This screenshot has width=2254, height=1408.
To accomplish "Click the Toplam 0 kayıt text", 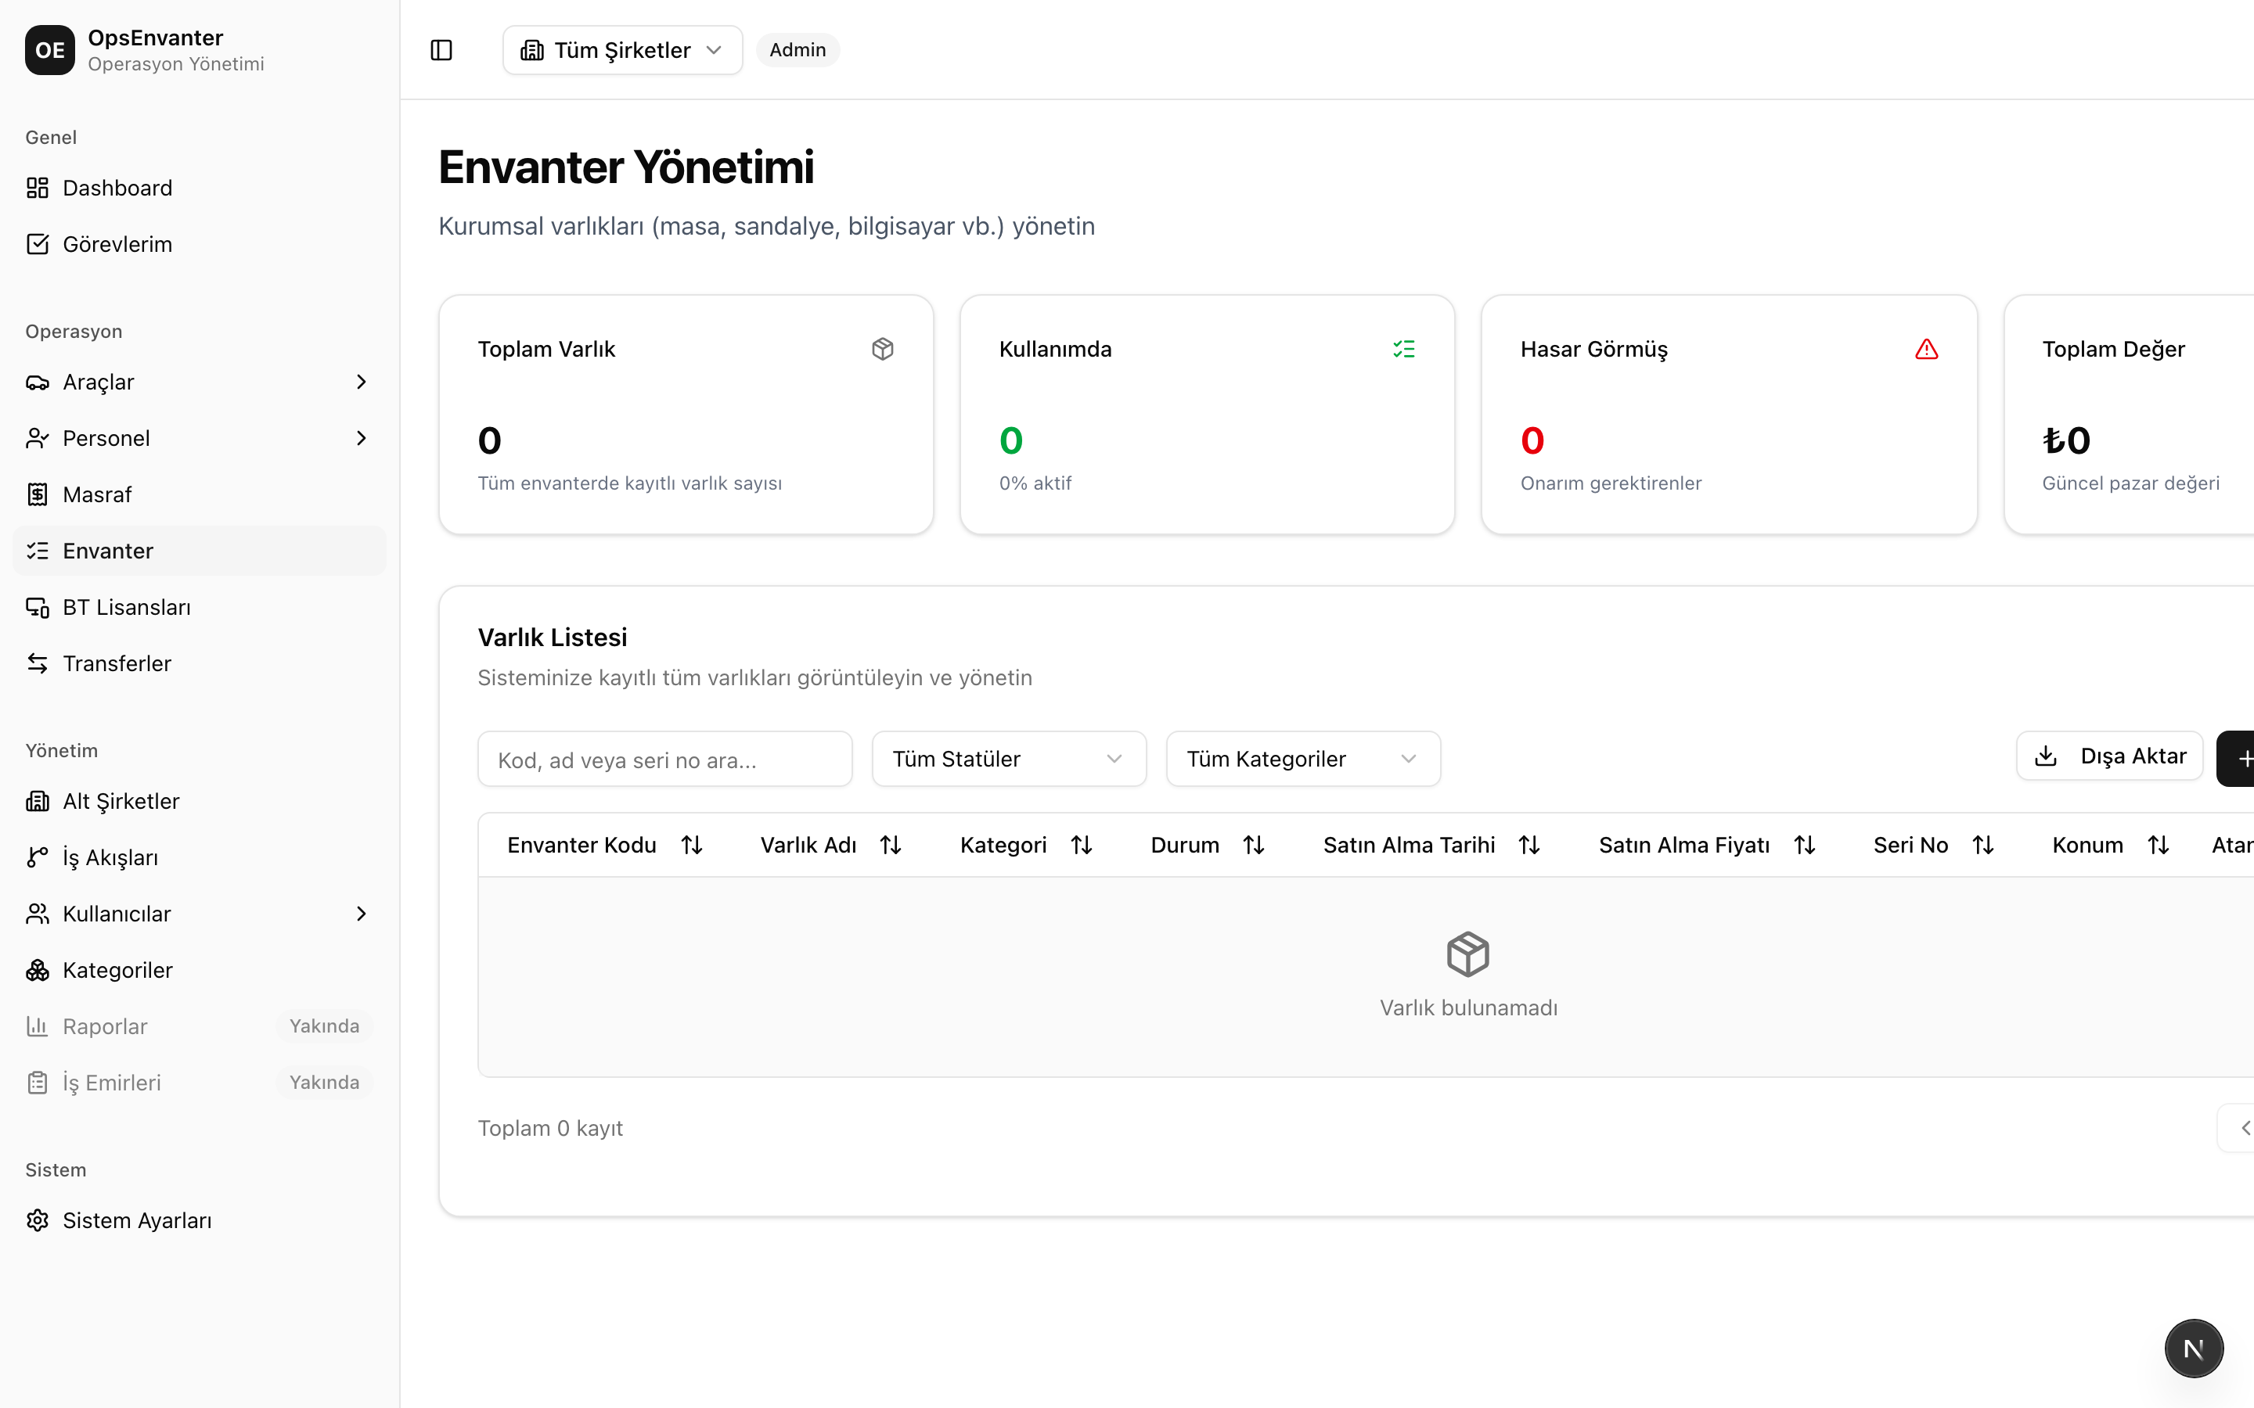I will pos(550,1128).
